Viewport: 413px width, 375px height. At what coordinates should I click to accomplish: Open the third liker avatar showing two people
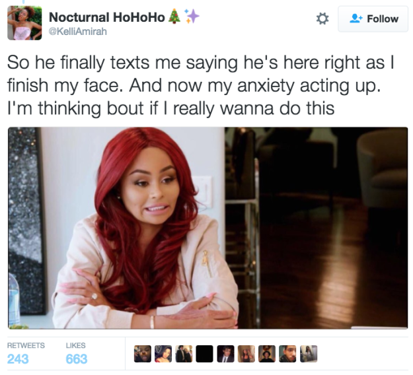click(184, 354)
